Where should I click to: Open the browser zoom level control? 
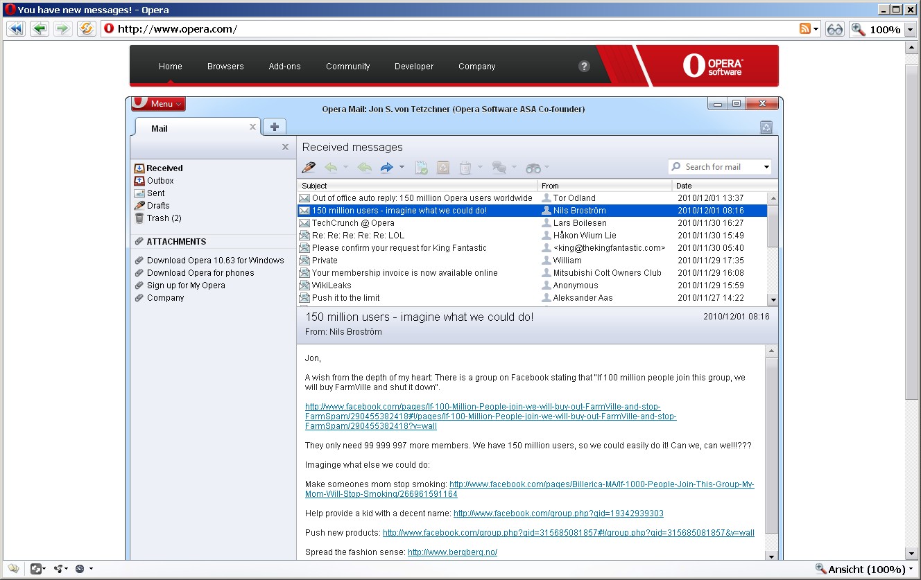(x=879, y=28)
